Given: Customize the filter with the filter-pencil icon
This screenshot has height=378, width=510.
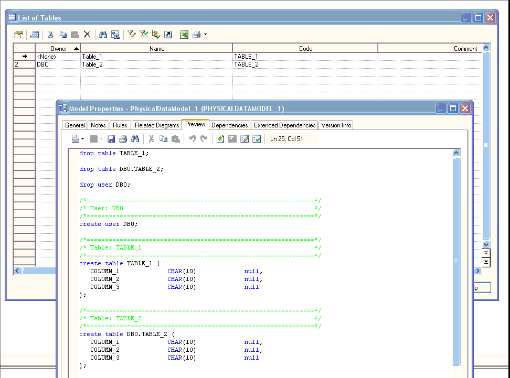Looking at the screenshot, I should click(131, 35).
